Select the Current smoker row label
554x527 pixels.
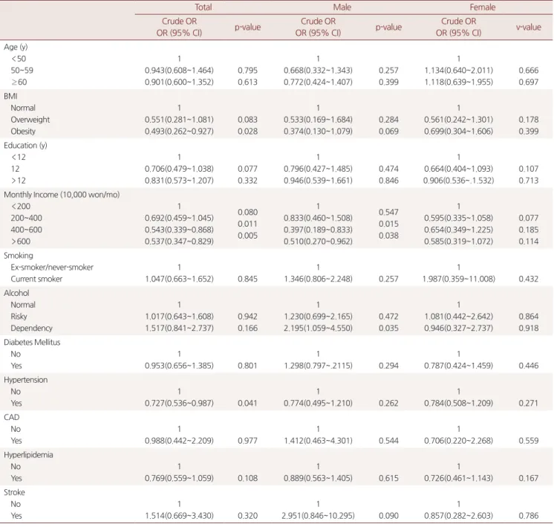point(36,279)
